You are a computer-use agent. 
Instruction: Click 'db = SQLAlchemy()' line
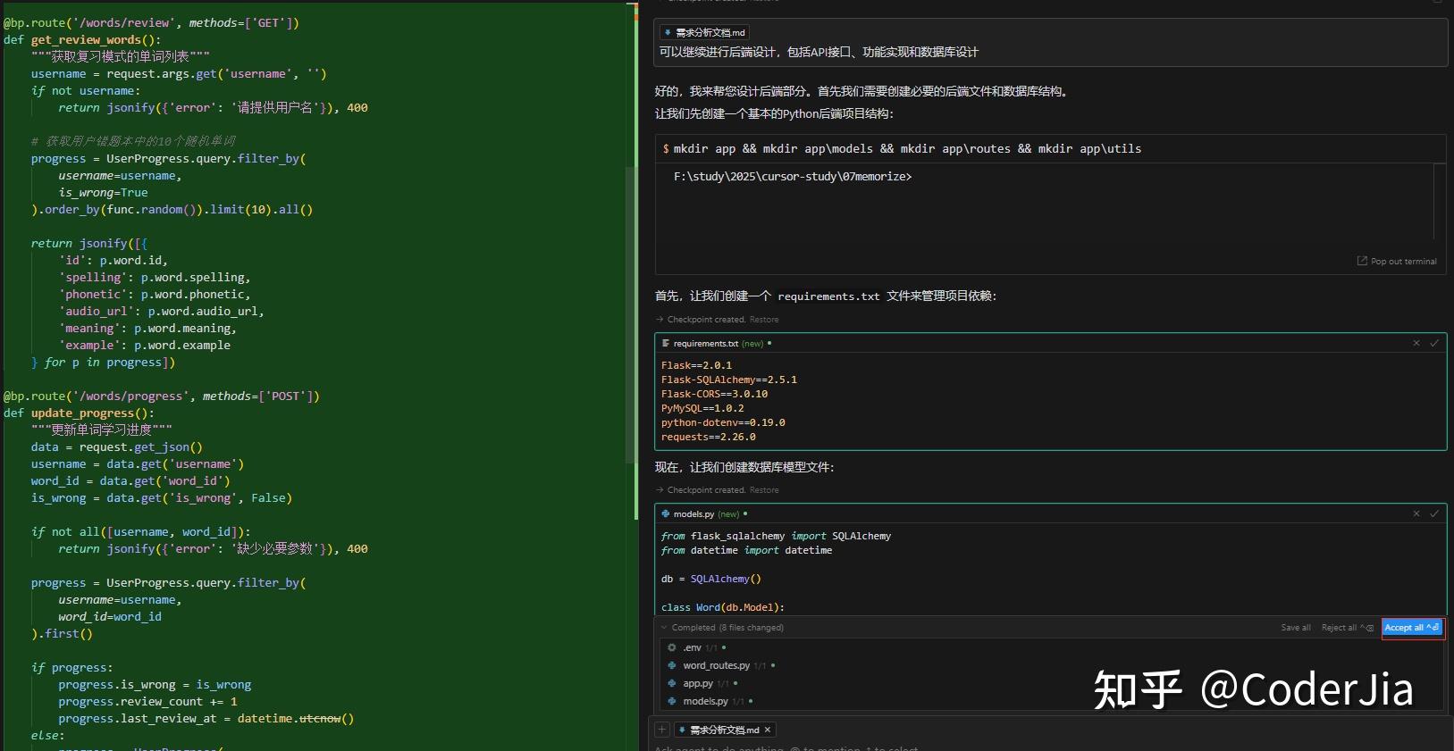coord(711,579)
